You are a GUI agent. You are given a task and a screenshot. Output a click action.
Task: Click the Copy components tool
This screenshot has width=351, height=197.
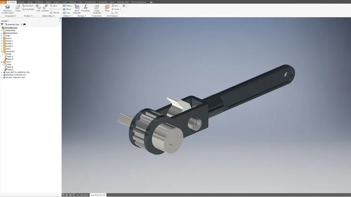(x=66, y=13)
